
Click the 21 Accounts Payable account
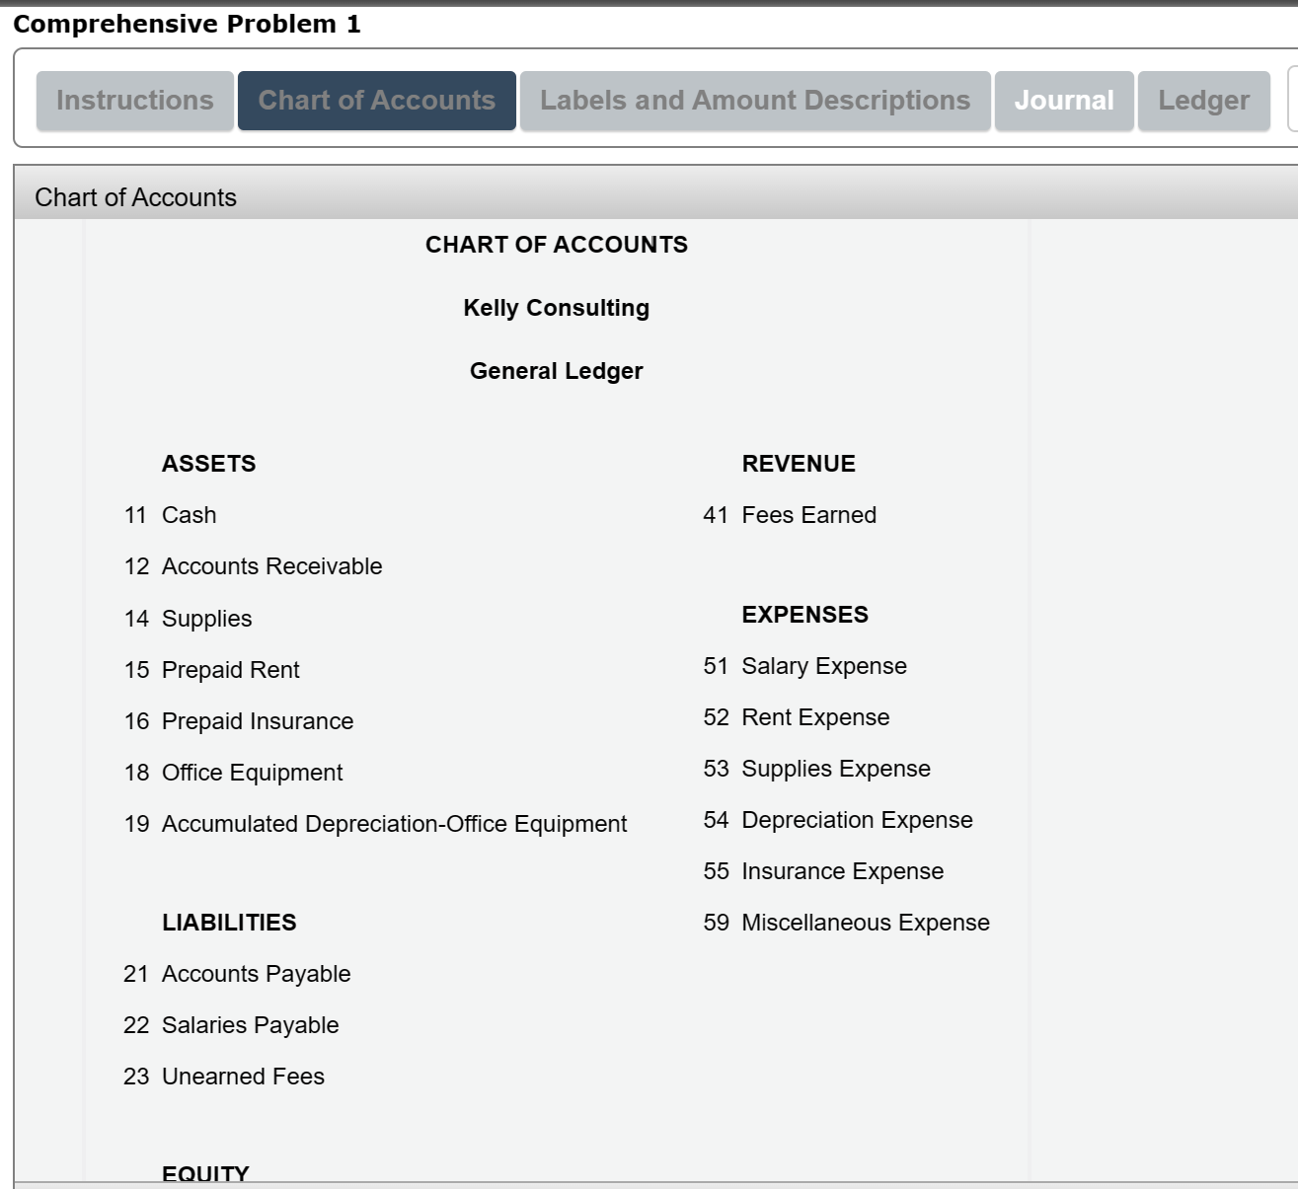click(237, 974)
